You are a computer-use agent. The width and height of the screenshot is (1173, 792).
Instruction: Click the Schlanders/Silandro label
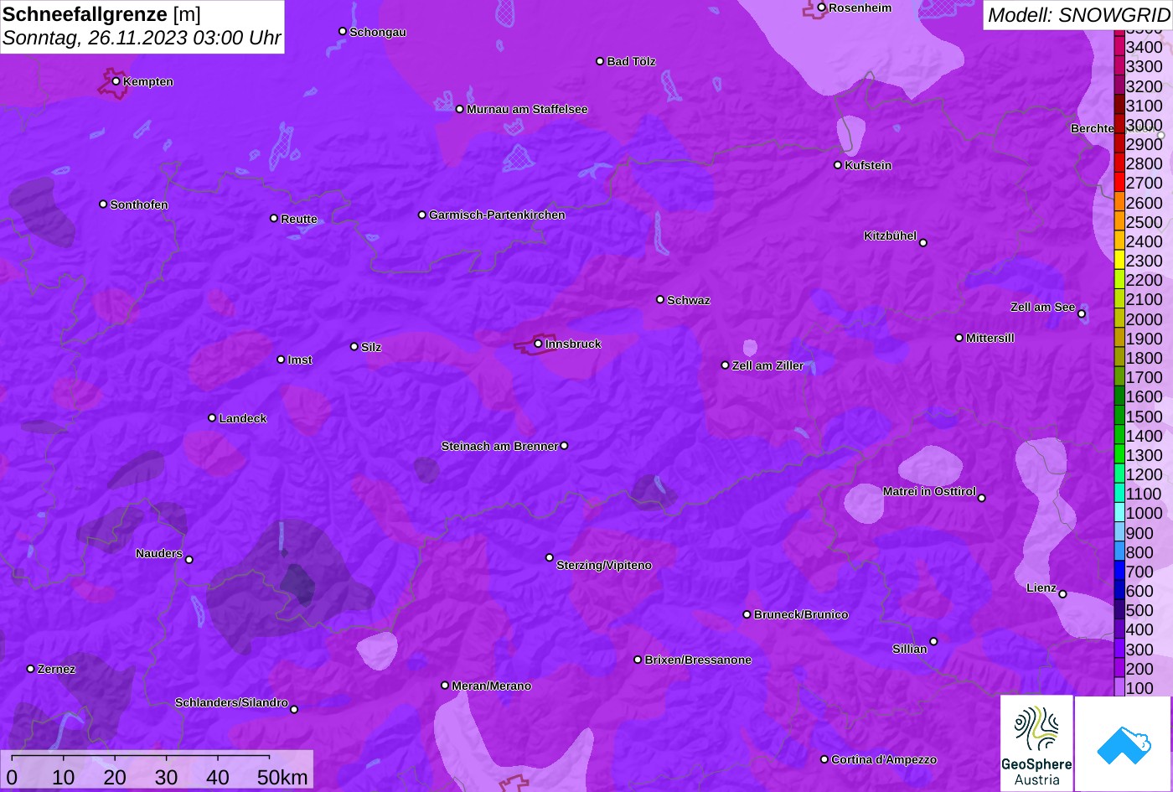[x=231, y=702]
